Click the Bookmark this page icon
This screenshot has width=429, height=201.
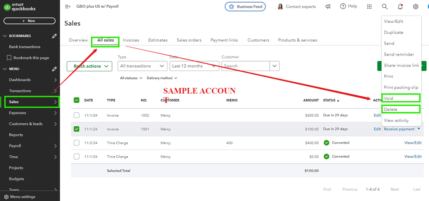coord(9,58)
